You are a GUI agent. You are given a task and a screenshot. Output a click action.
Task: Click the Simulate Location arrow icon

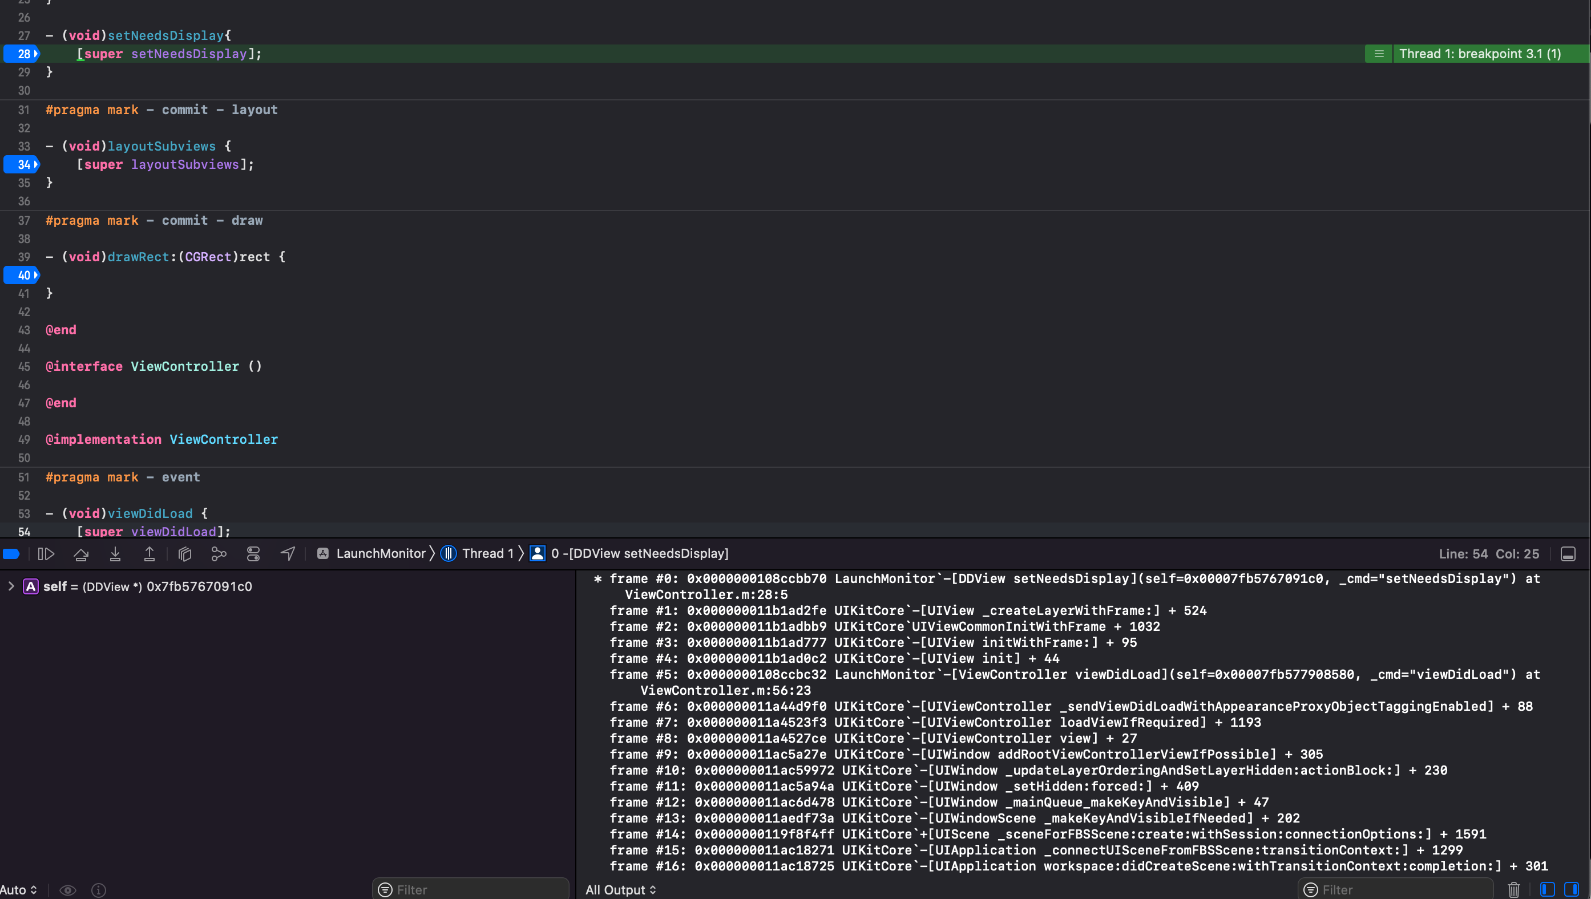click(x=288, y=554)
